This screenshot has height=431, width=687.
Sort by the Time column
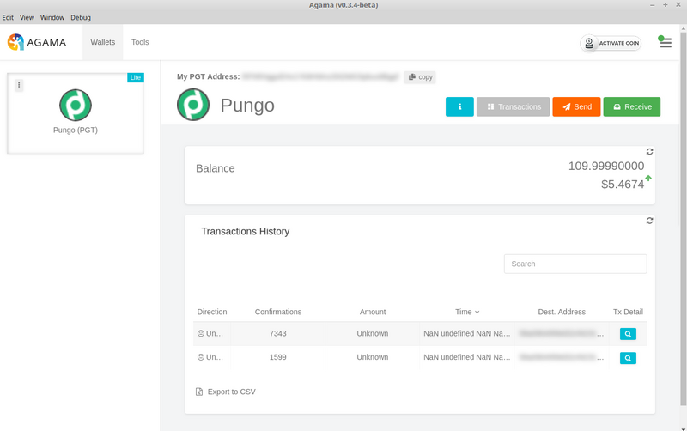pyautogui.click(x=467, y=312)
